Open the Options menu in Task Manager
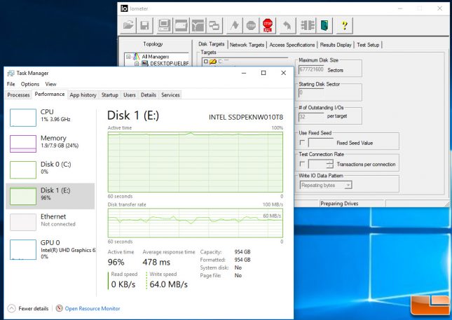 click(30, 84)
